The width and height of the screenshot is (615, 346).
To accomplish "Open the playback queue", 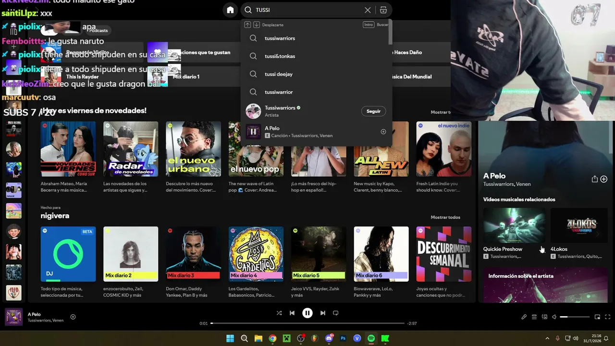I will pyautogui.click(x=534, y=317).
